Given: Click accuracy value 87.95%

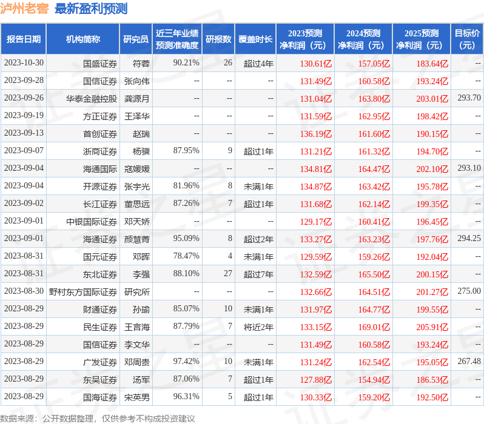Looking at the screenshot, I should pos(186,151).
